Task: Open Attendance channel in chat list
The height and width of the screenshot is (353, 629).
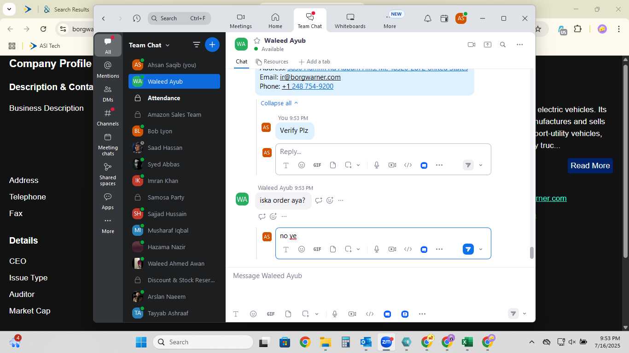Action: (x=174, y=98)
